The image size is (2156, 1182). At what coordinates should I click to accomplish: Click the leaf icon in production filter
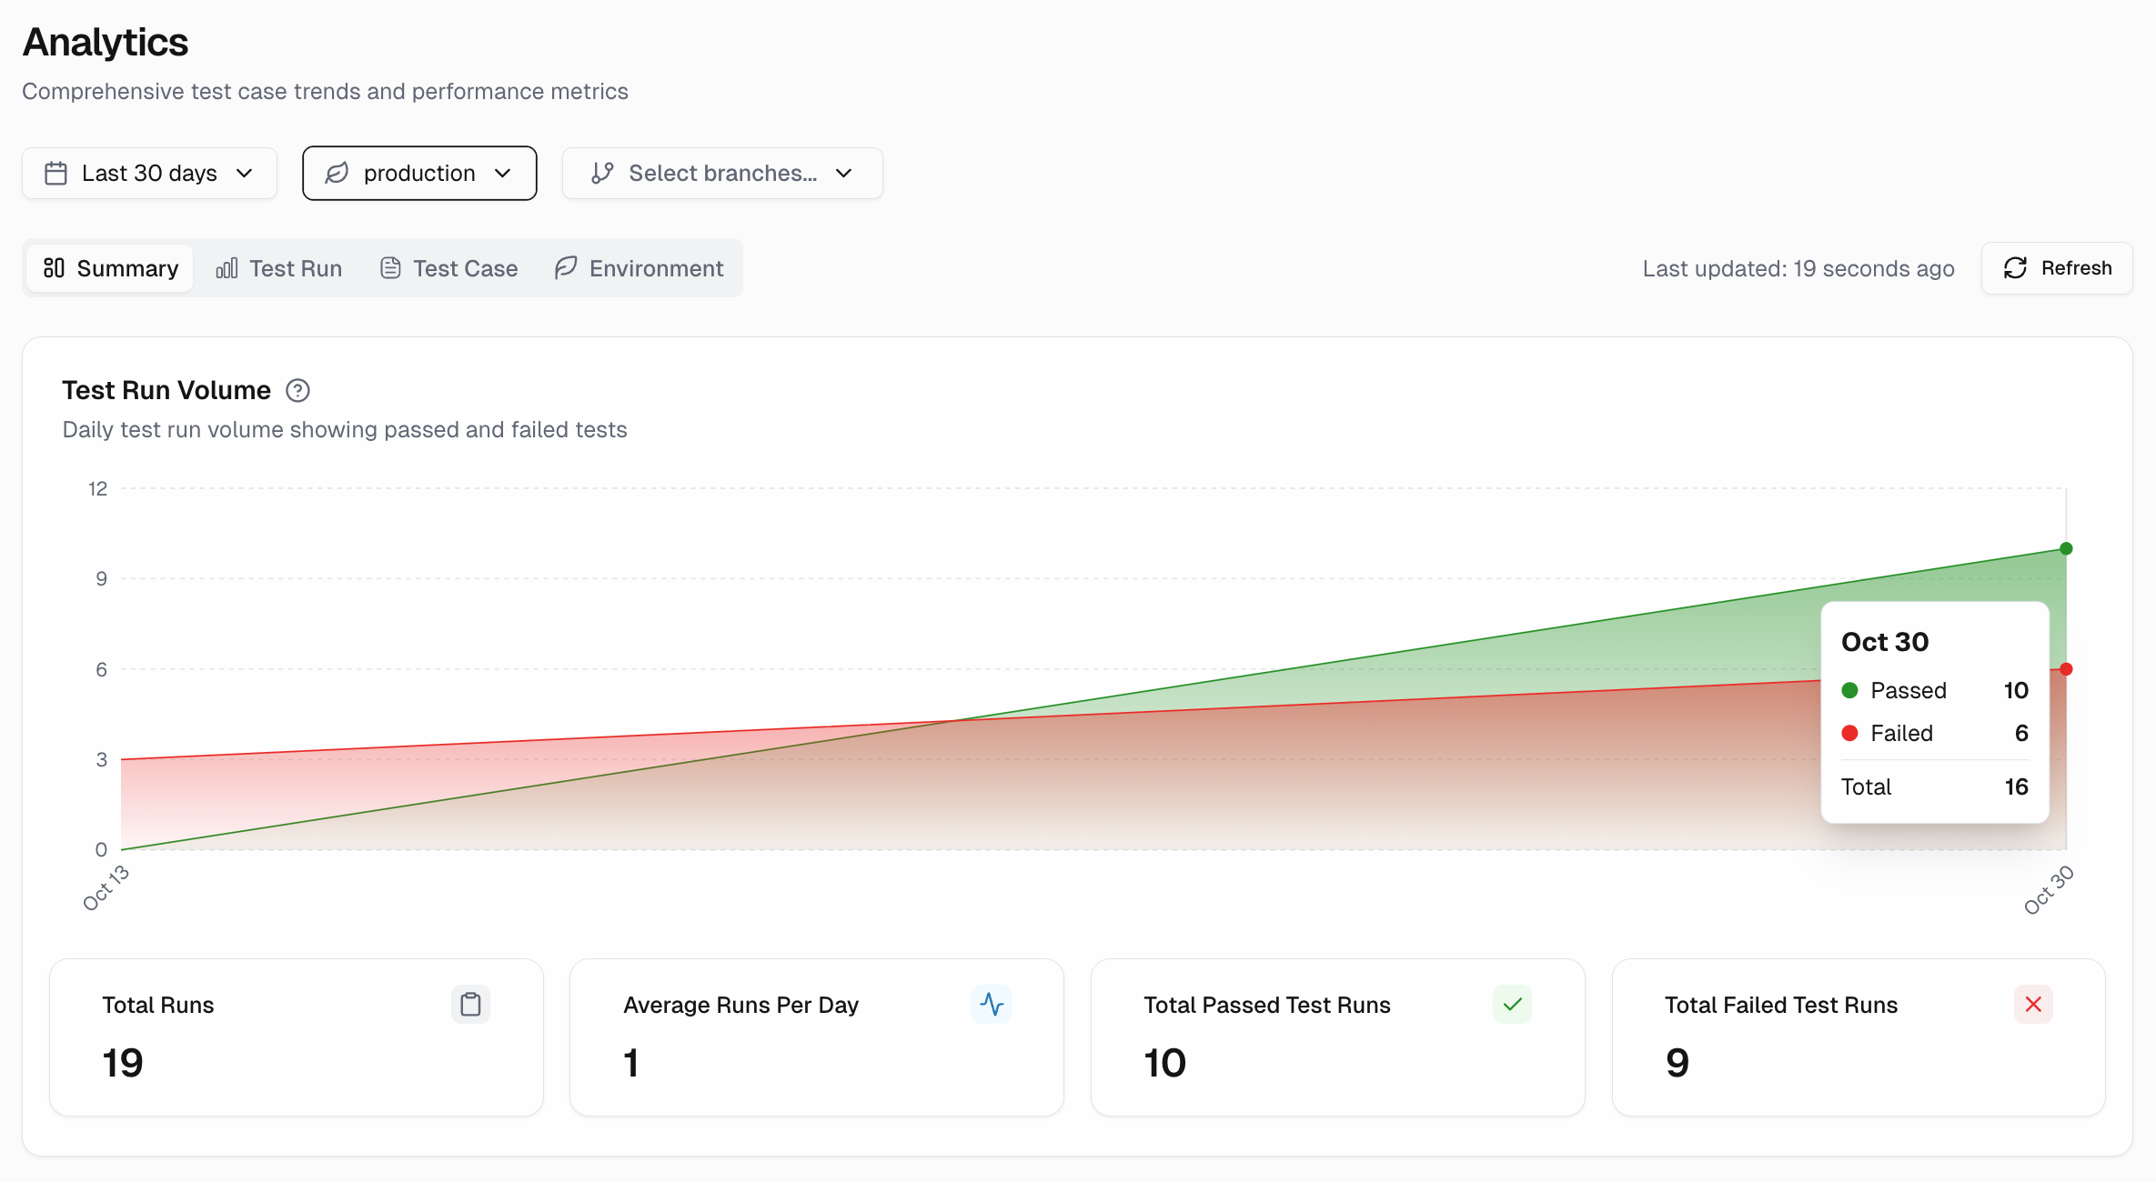coord(338,173)
